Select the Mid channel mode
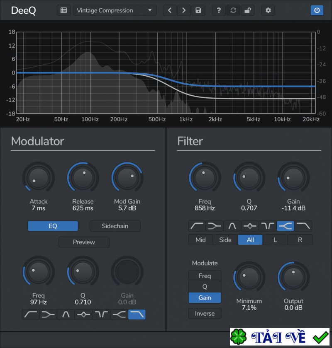This screenshot has height=348, width=332. tap(200, 240)
